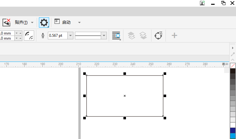Click the outline pen icon
This screenshot has height=139, width=236.
(x=43, y=36)
